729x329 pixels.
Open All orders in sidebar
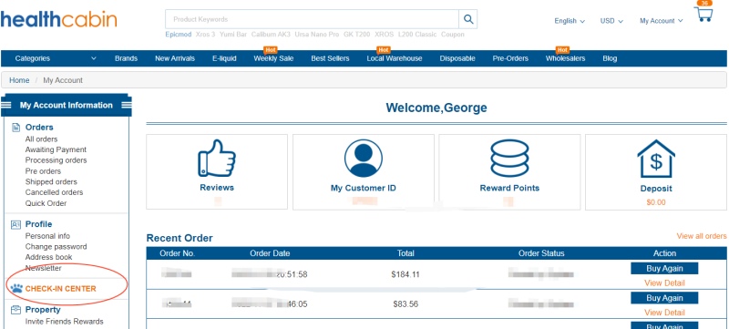(x=41, y=139)
